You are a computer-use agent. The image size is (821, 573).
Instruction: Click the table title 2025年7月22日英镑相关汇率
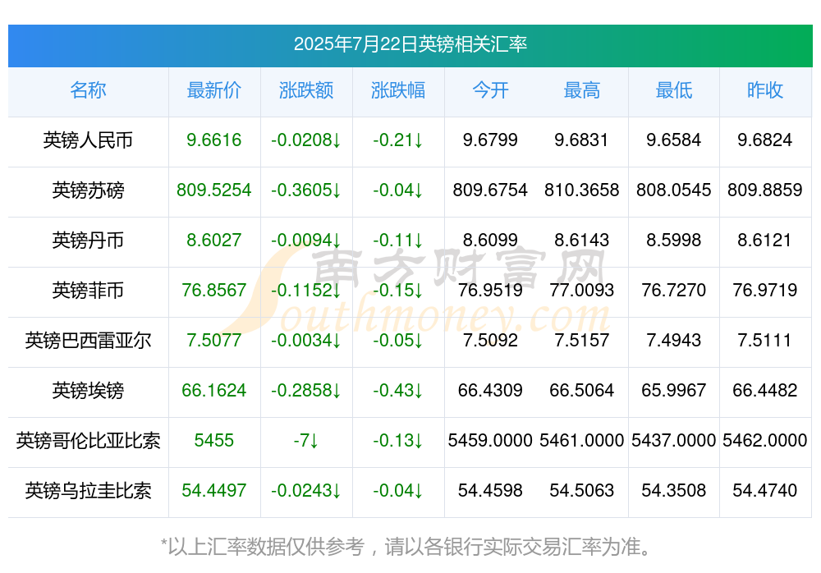pos(410,44)
